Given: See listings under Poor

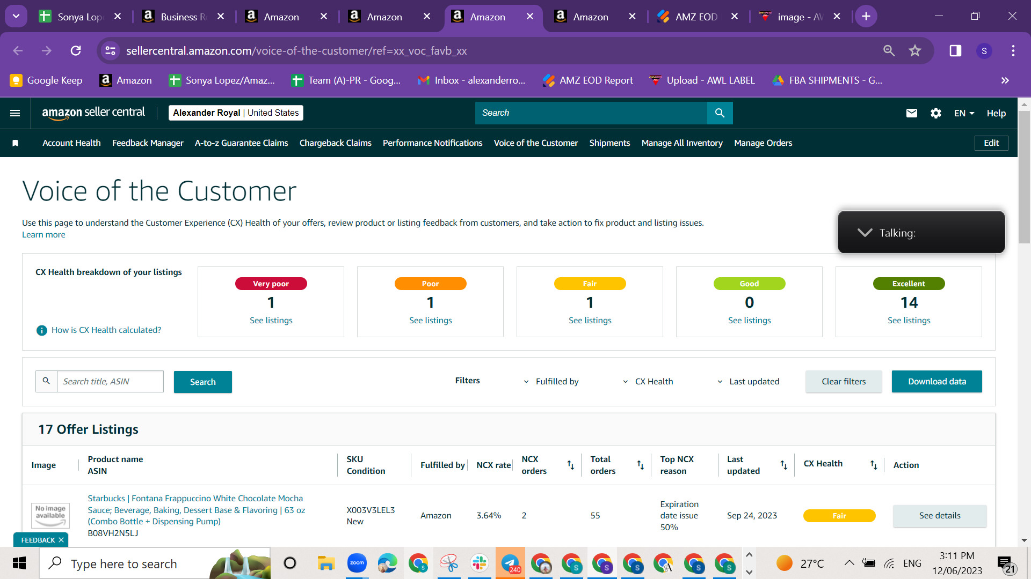Looking at the screenshot, I should pos(431,321).
